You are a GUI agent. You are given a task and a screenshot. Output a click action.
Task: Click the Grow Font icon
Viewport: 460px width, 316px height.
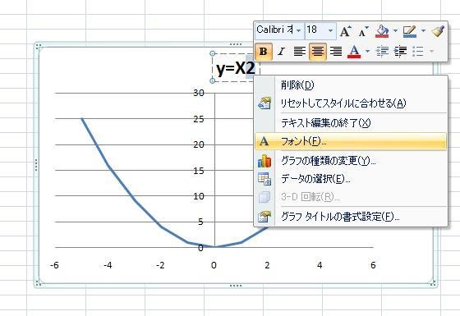click(346, 31)
